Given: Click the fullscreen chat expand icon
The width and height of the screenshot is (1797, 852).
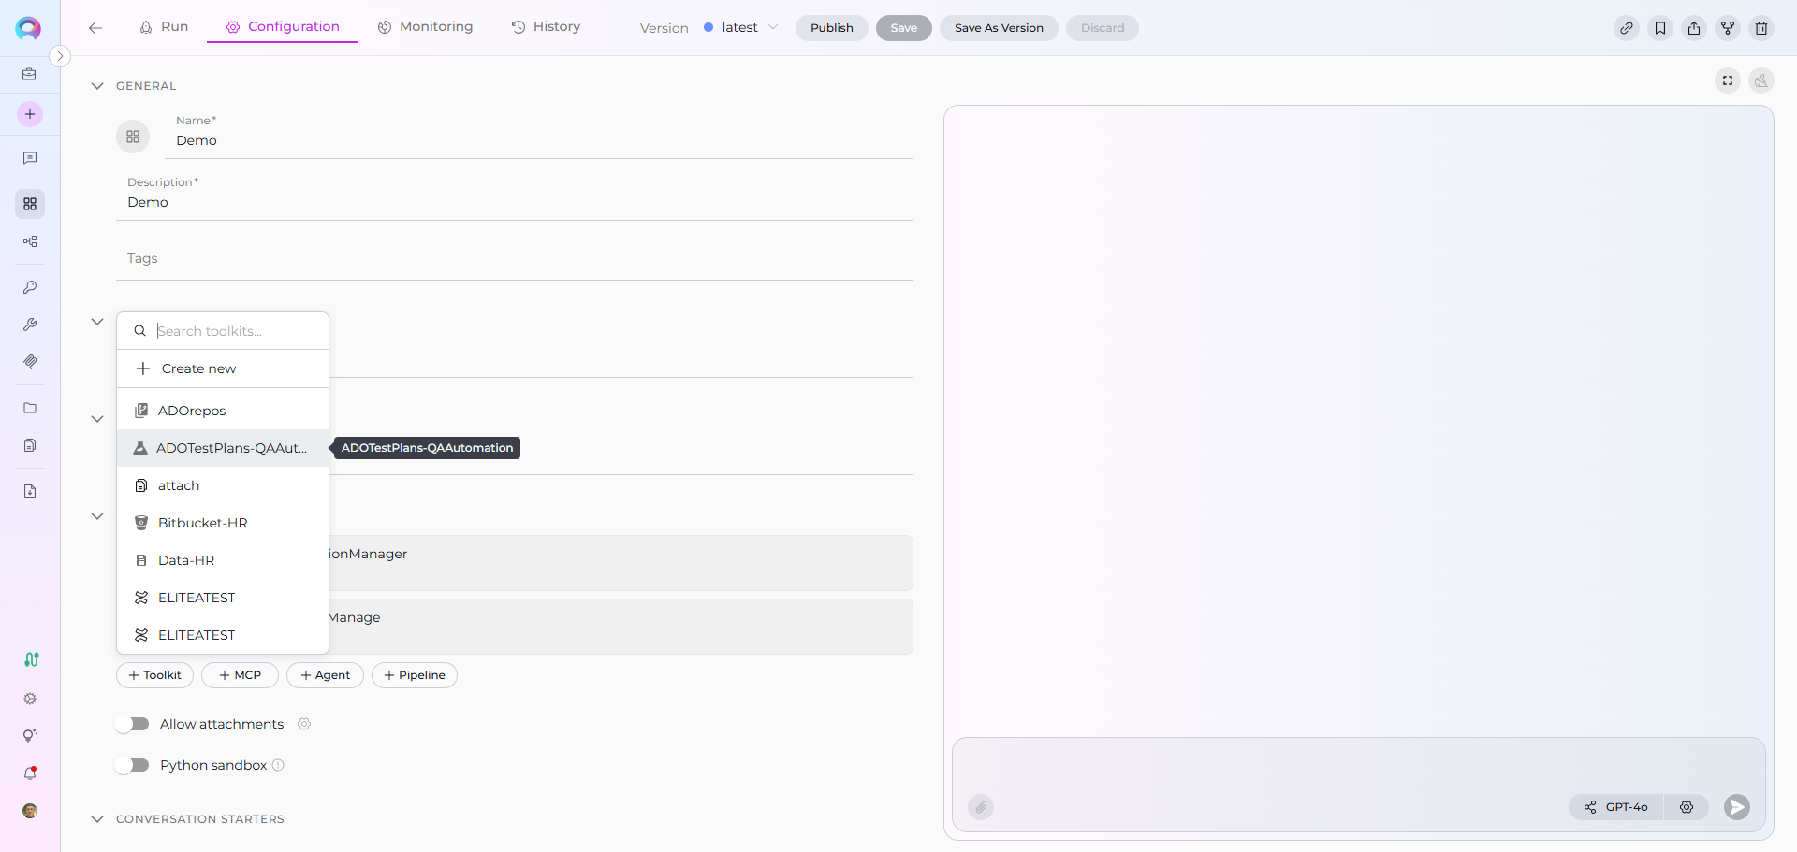Looking at the screenshot, I should 1728,80.
